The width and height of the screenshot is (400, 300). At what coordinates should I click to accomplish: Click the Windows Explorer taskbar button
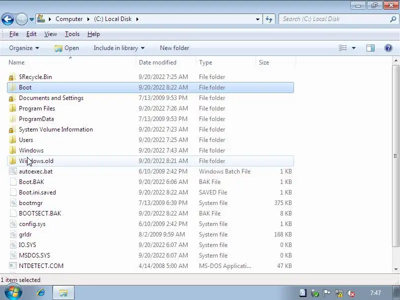click(63, 292)
